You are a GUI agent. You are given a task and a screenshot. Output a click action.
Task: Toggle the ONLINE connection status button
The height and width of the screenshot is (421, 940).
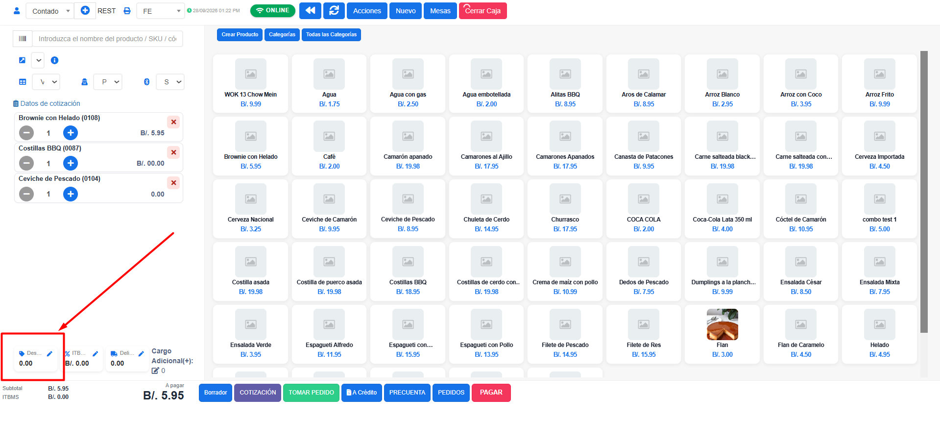click(273, 10)
